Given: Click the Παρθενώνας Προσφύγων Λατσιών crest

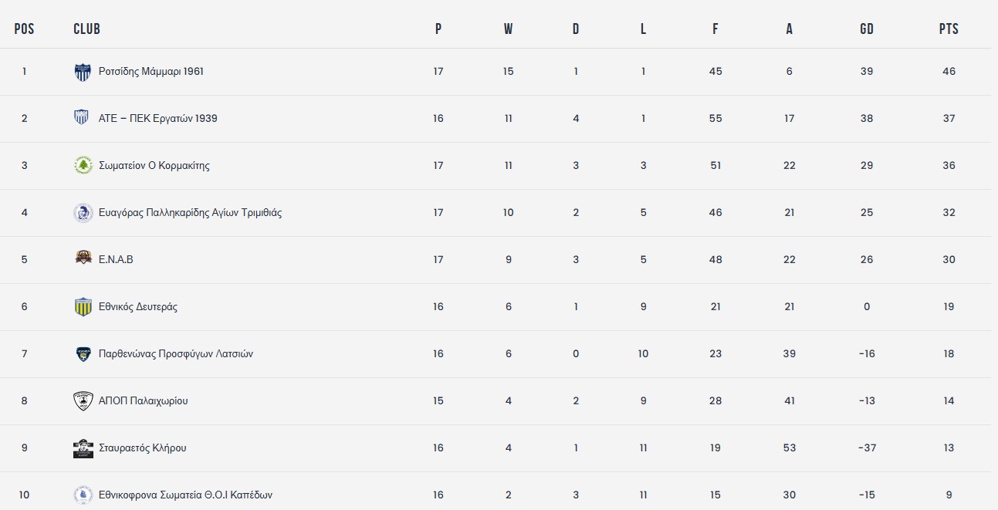Looking at the screenshot, I should tap(83, 354).
